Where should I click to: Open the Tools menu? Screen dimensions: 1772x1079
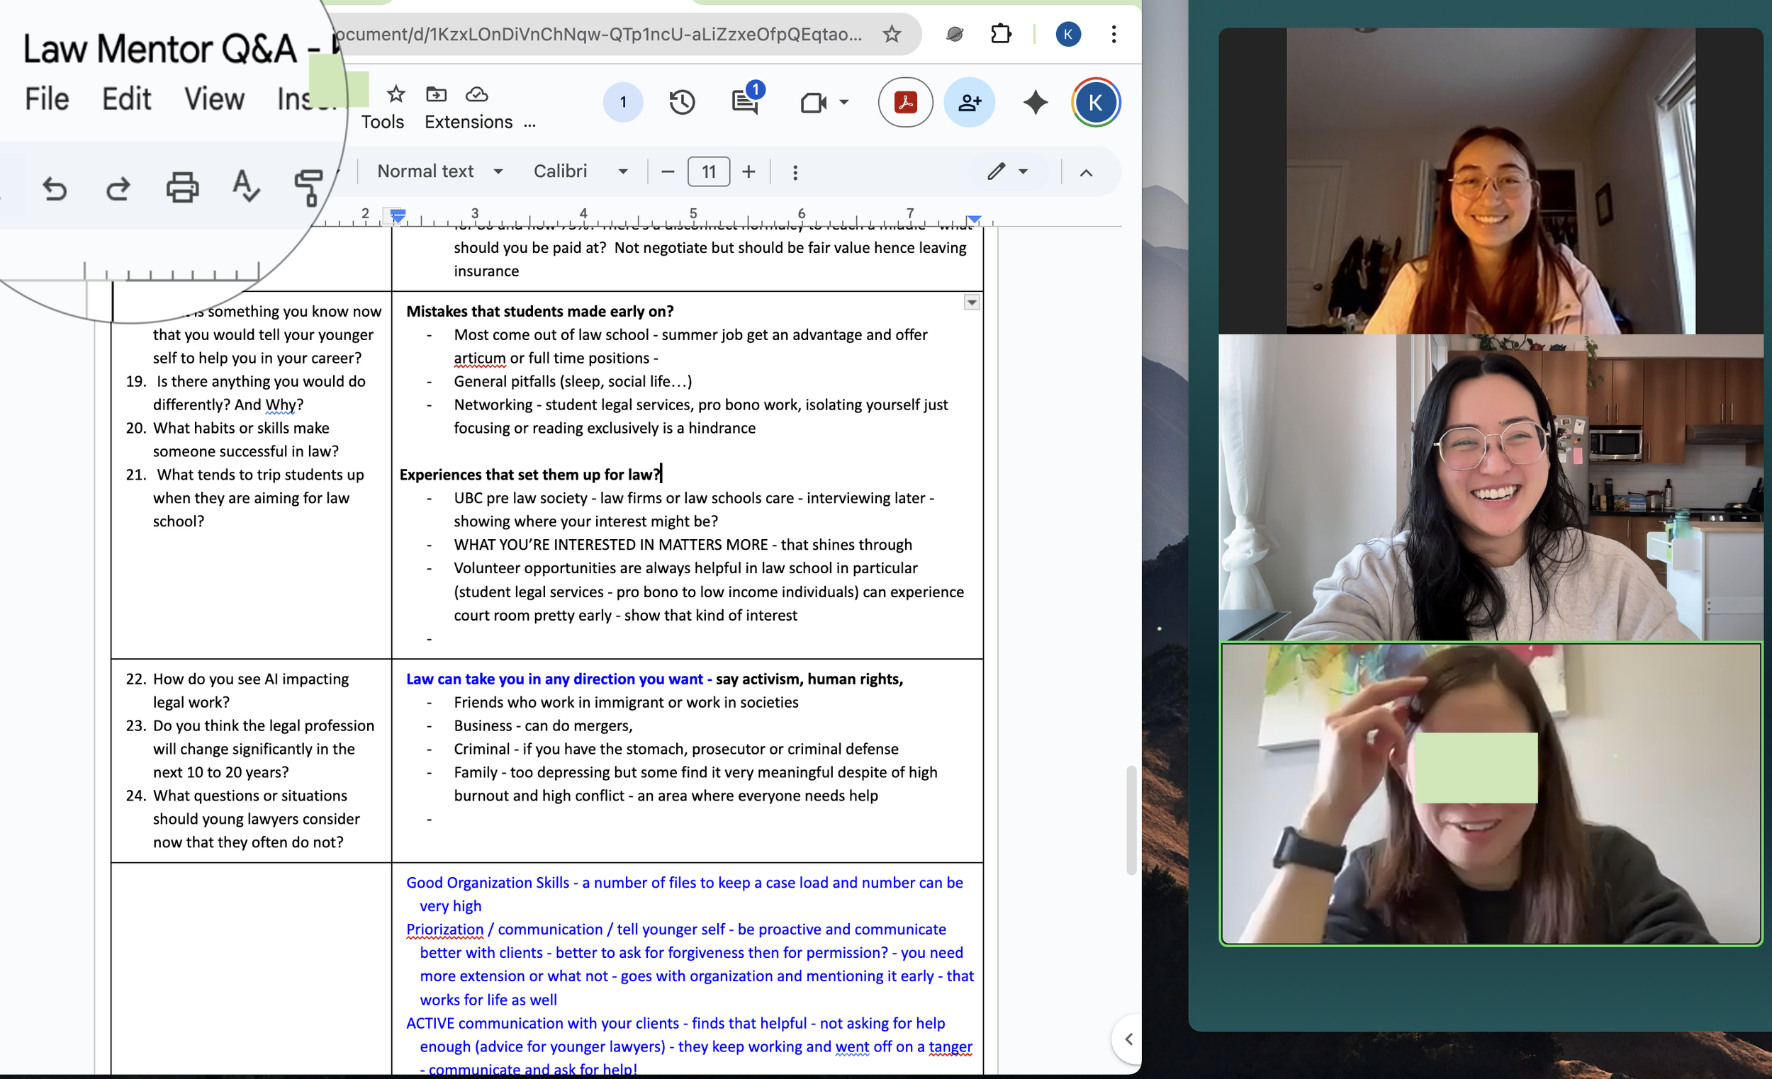383,121
